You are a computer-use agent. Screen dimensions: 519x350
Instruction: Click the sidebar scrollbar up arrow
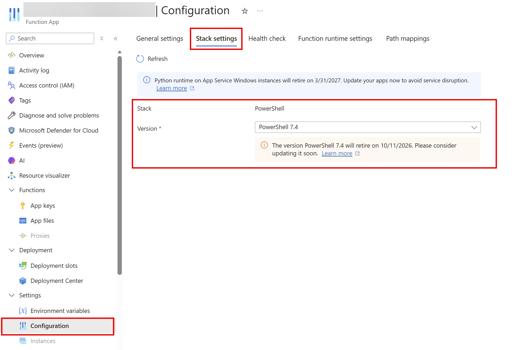120,52
